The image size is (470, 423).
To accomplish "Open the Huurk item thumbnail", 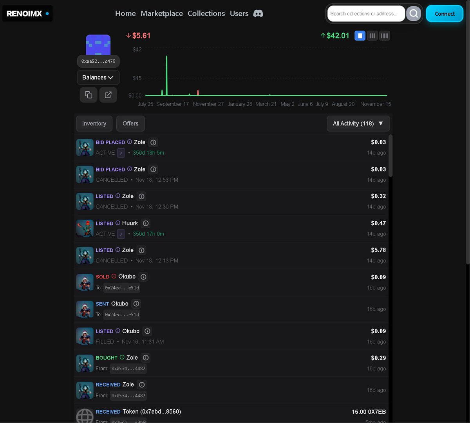I will point(85,228).
